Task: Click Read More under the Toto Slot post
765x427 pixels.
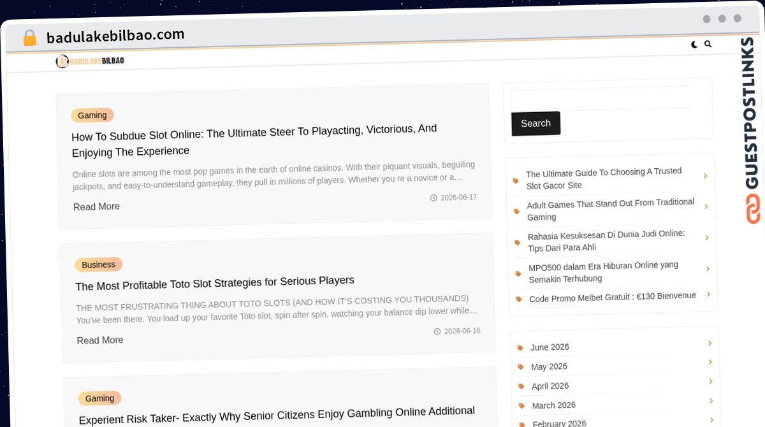Action: tap(100, 340)
